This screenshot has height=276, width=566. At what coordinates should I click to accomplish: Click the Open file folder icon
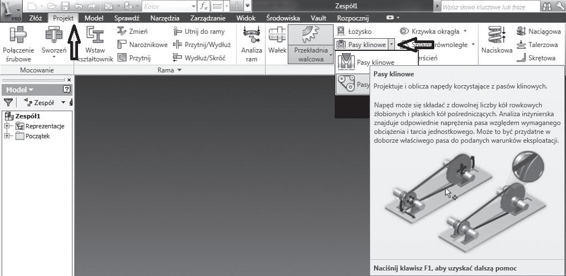(53, 7)
